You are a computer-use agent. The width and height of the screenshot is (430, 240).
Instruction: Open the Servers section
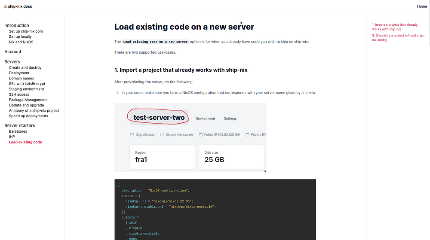[x=12, y=62]
